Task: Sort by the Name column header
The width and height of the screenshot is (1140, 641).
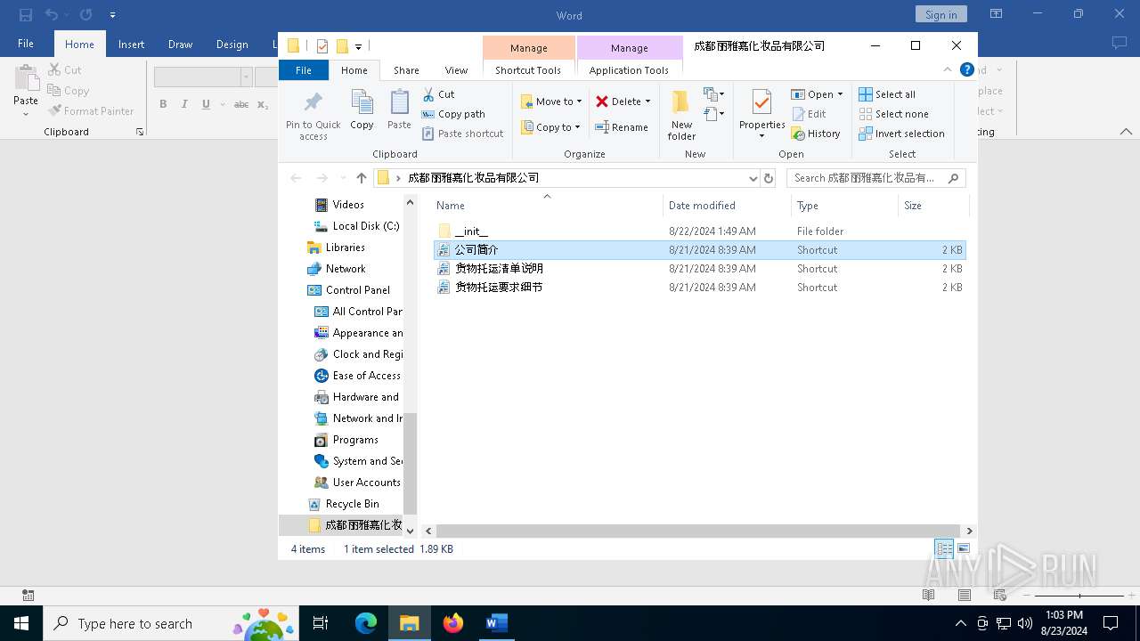Action: point(547,206)
